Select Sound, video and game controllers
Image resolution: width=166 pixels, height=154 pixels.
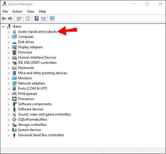45,114
